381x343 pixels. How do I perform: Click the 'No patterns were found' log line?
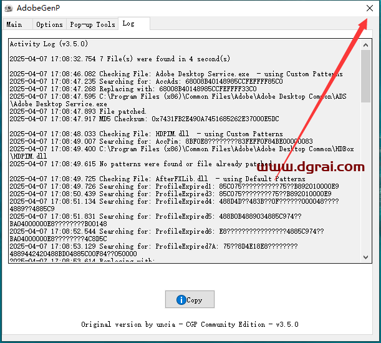pyautogui.click(x=141, y=164)
